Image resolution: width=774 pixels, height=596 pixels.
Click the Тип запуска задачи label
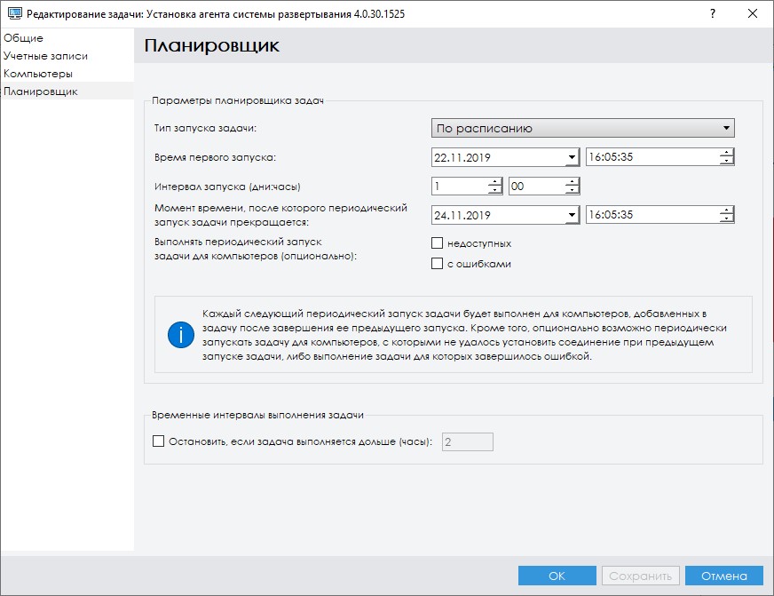205,129
